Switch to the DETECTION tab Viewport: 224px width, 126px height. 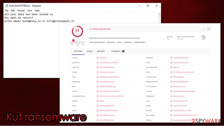pyautogui.click(x=78, y=51)
